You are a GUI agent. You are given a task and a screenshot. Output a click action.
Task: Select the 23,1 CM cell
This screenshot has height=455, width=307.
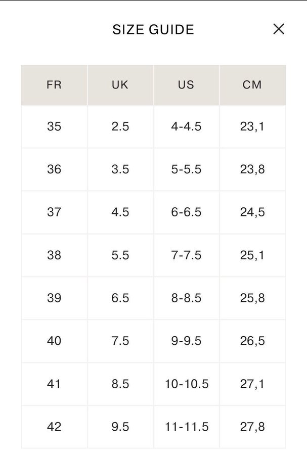point(252,126)
